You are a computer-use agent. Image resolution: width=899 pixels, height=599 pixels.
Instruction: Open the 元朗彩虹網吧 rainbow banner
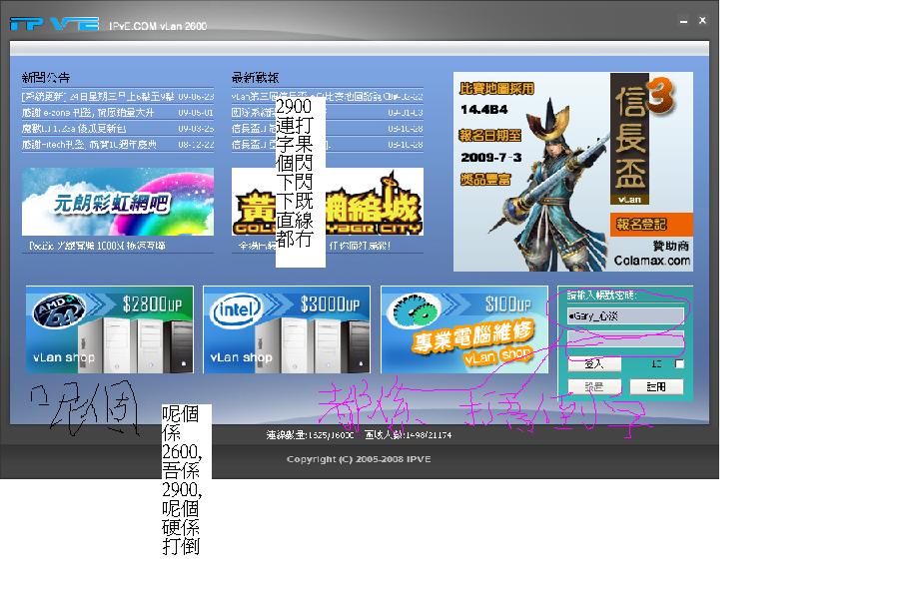[118, 202]
